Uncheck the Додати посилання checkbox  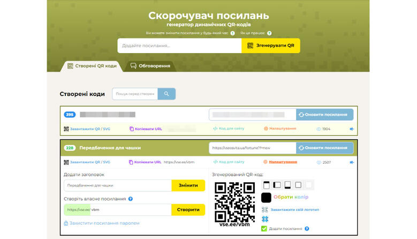[264, 228]
